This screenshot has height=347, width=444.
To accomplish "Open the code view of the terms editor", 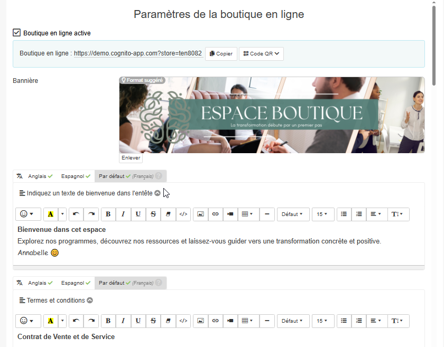I will (x=183, y=321).
